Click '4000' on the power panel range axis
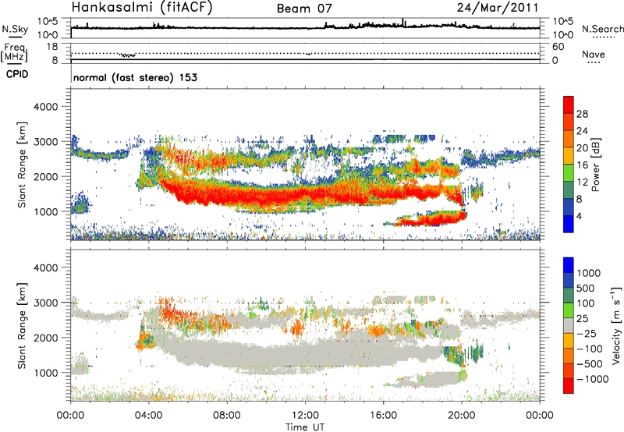The height and width of the screenshot is (432, 624). tap(45, 107)
